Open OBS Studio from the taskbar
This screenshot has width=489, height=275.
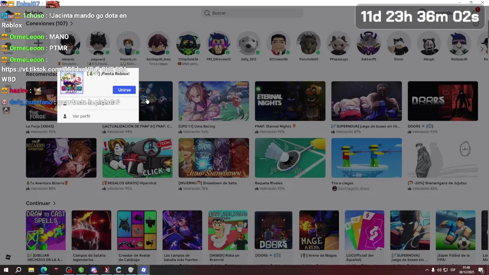[x=69, y=270]
